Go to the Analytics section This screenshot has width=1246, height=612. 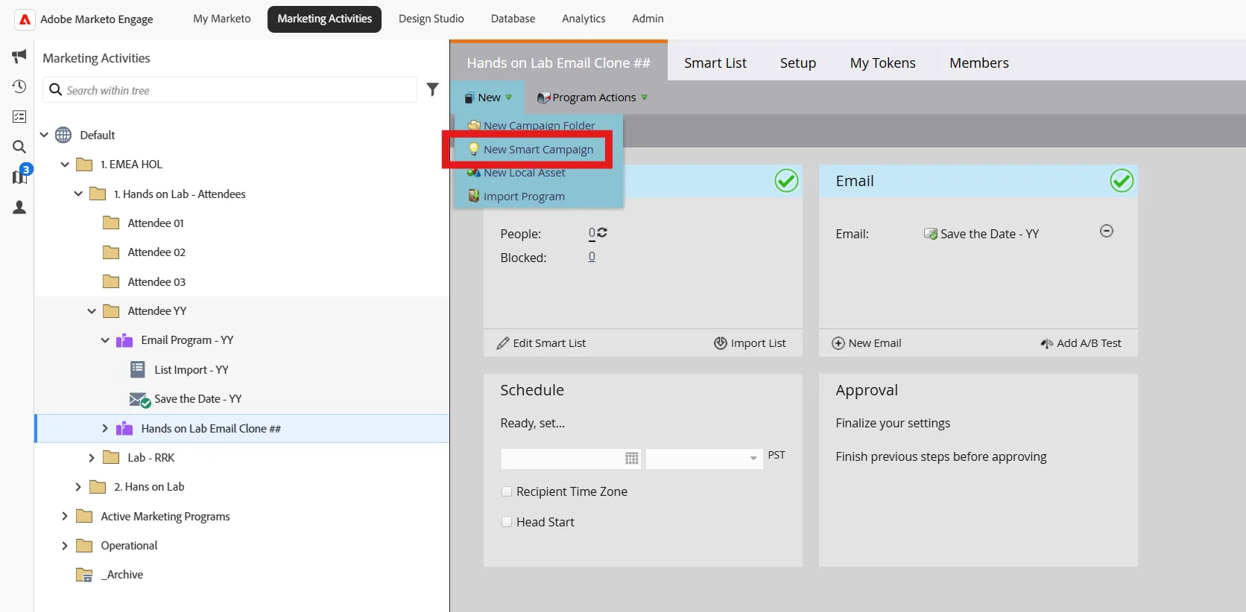coord(584,19)
